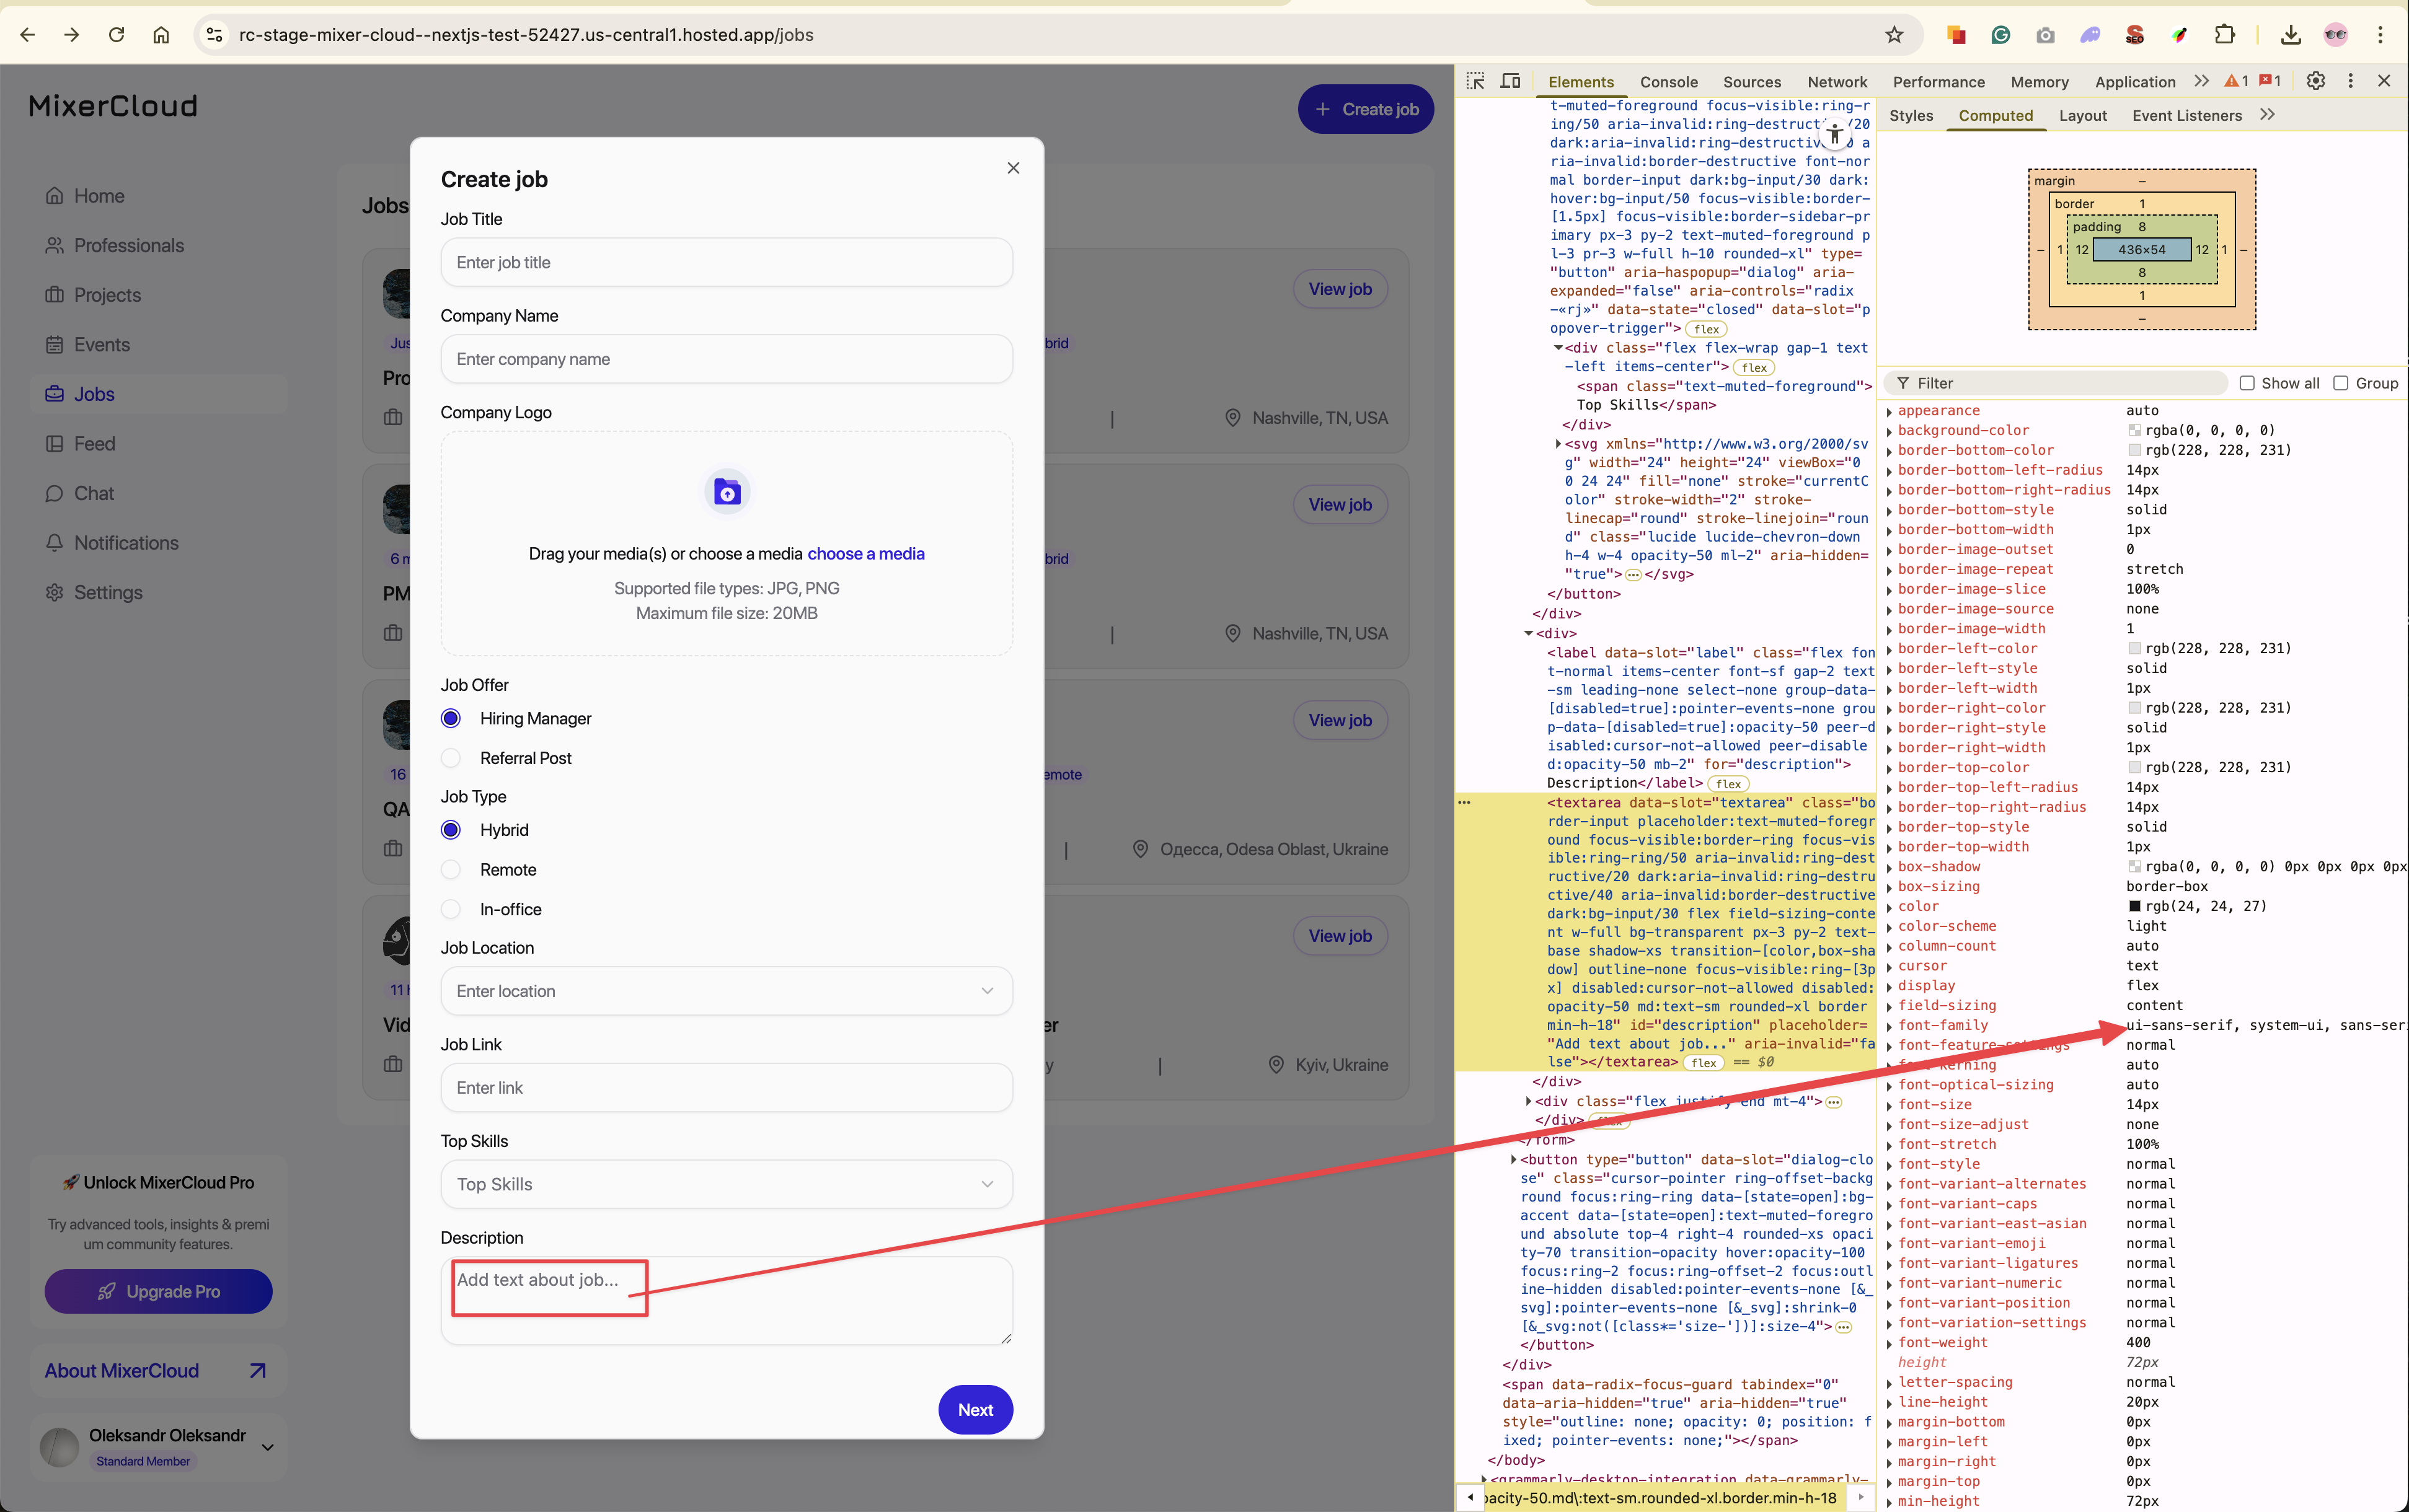Expand the font-family computed property
The image size is (2409, 1512).
[x=1889, y=1026]
